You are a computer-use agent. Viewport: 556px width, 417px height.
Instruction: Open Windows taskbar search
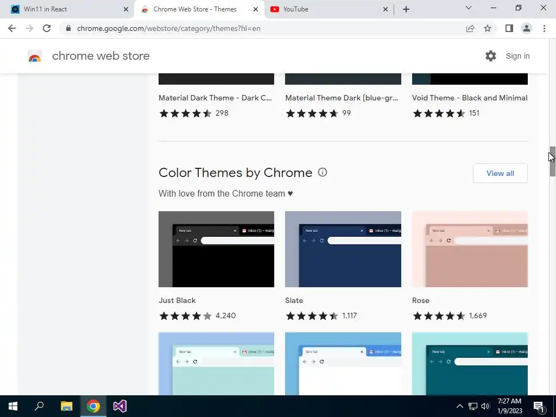pyautogui.click(x=39, y=406)
